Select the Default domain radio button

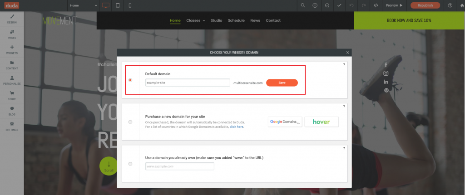(x=130, y=80)
